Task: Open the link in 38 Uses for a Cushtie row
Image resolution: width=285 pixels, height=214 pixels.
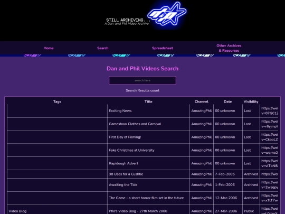Action: tap(270, 174)
